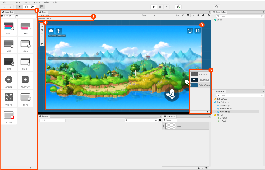265x170 pixels.
Task: Click the debug bug icon in toolbar
Action: click(x=178, y=7)
